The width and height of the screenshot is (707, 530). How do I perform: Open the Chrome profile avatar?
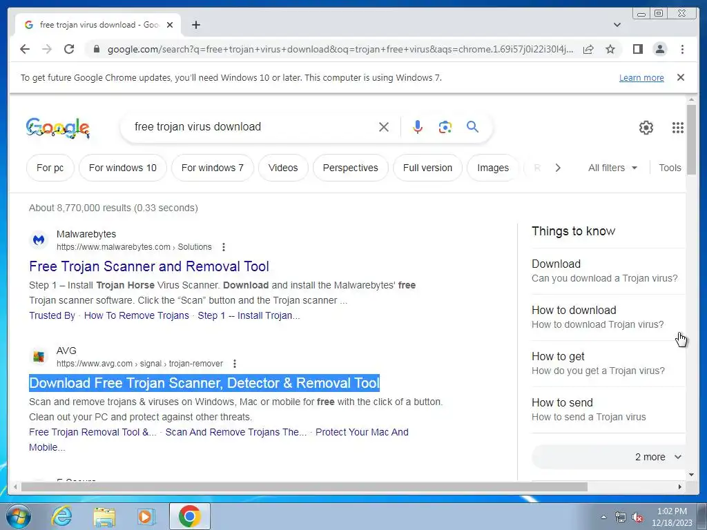pyautogui.click(x=660, y=49)
